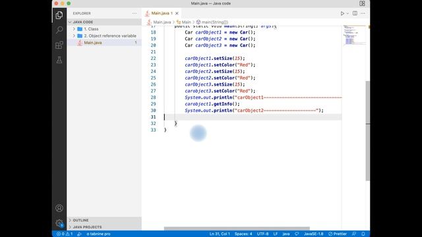Image resolution: width=422 pixels, height=237 pixels.
Task: Click the code minimap preview
Action: (353, 35)
